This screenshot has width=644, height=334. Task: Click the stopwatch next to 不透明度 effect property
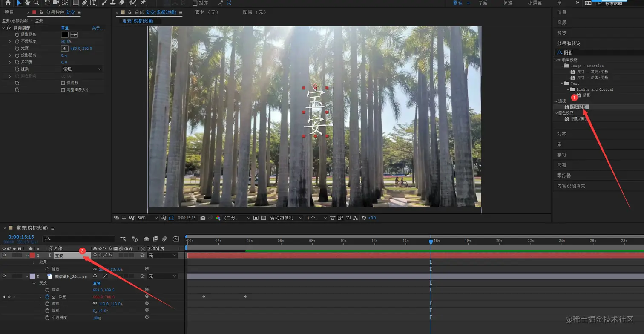click(17, 41)
